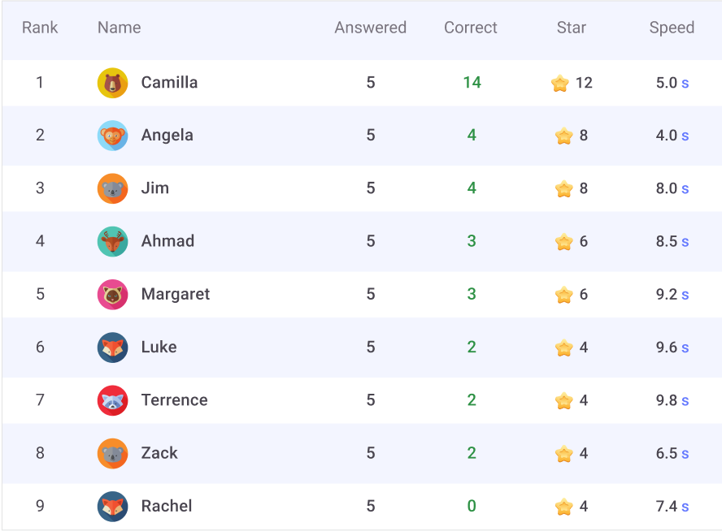Screen dimensions: 722x531
Task: Select Camilla's correct score 14
Action: (x=472, y=82)
